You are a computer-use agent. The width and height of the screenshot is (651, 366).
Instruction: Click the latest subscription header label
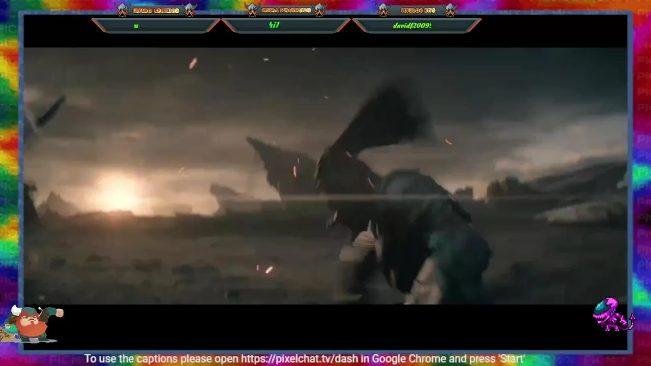tap(286, 10)
